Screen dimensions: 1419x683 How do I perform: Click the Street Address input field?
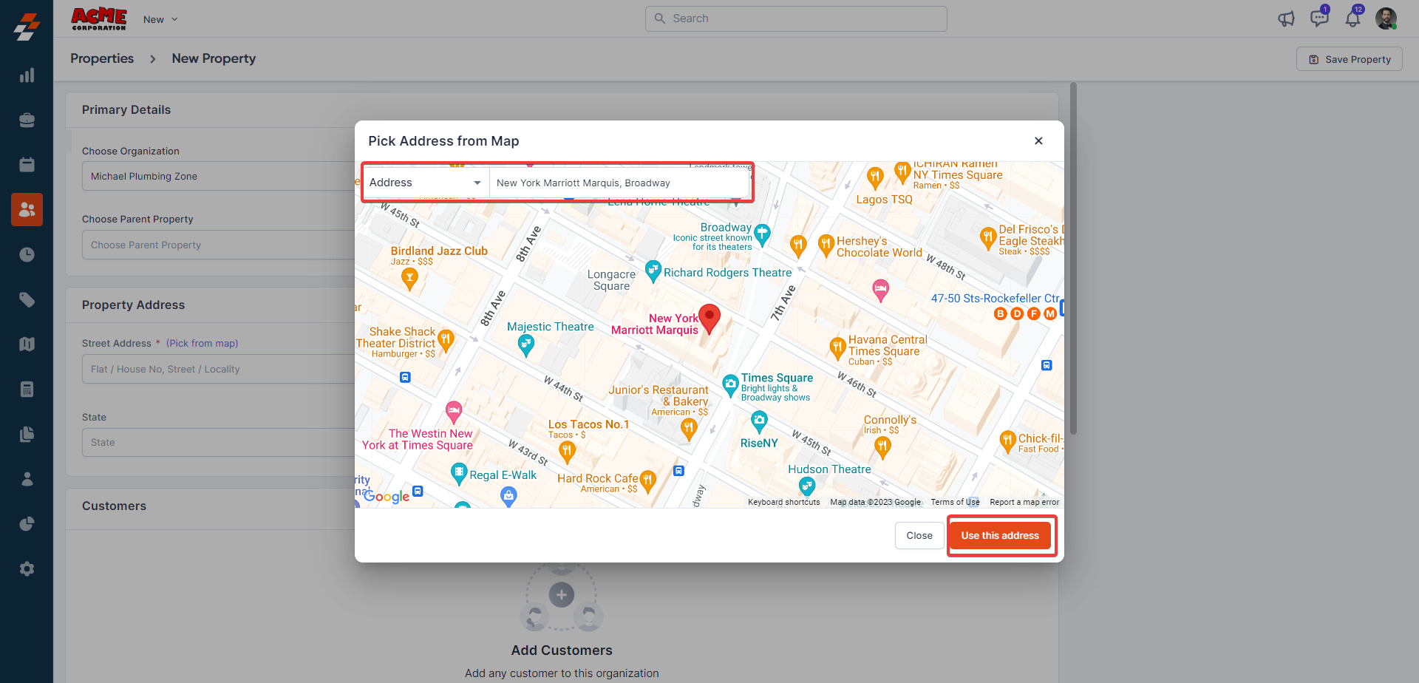[x=219, y=369]
